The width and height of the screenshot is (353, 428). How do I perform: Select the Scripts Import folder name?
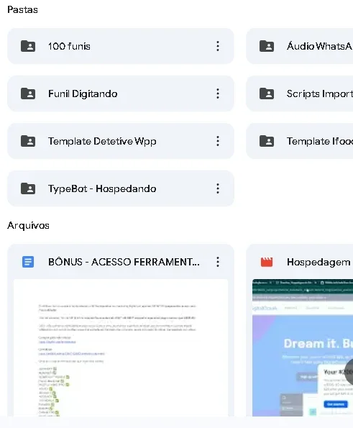(320, 94)
